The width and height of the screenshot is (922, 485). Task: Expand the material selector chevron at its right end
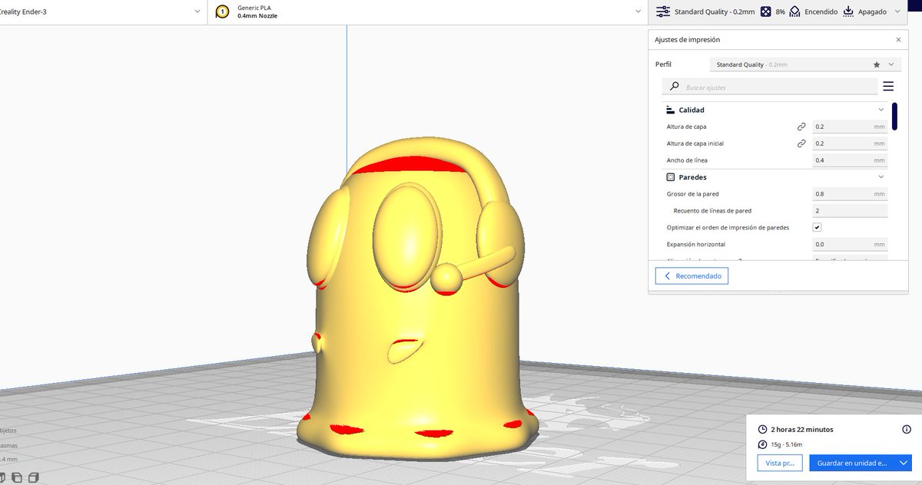[x=638, y=12]
